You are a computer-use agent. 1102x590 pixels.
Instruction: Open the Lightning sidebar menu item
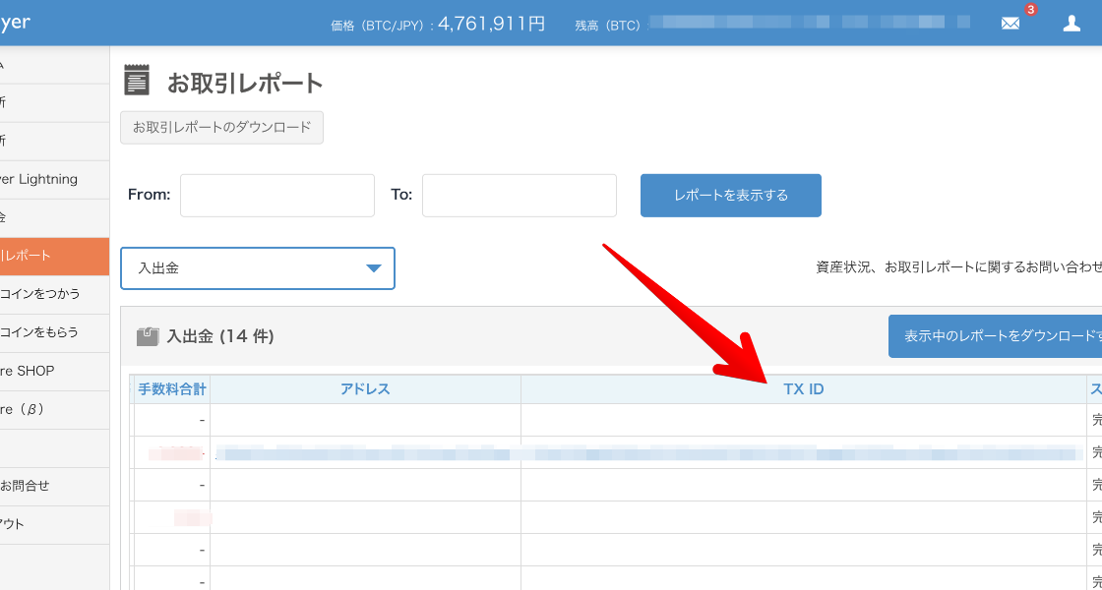(54, 180)
